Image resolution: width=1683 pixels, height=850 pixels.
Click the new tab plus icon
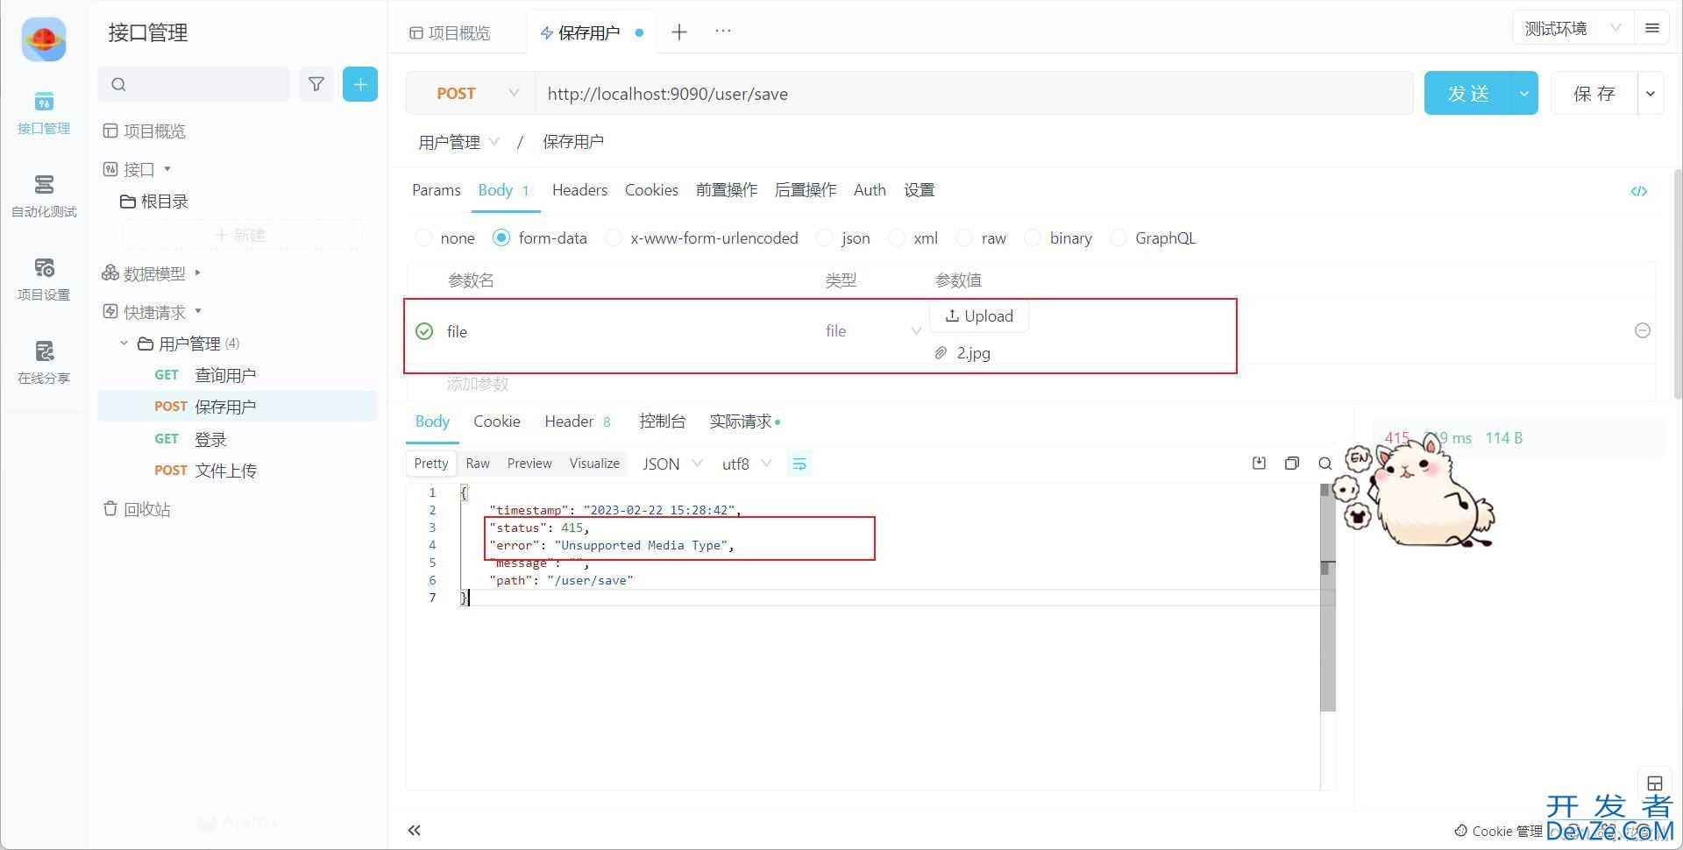(x=679, y=32)
